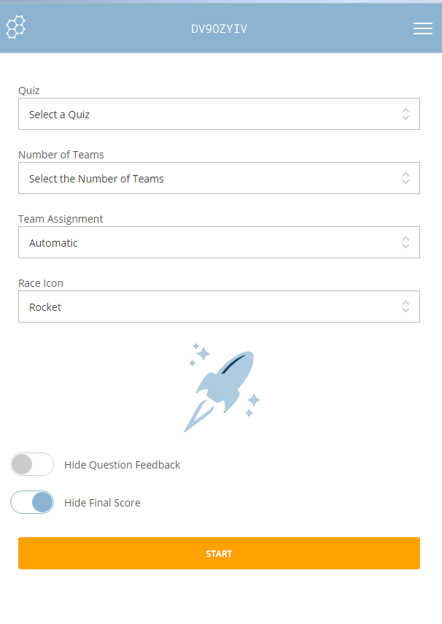Click the Race Icon arrows icon
This screenshot has width=442, height=624.
tap(406, 307)
